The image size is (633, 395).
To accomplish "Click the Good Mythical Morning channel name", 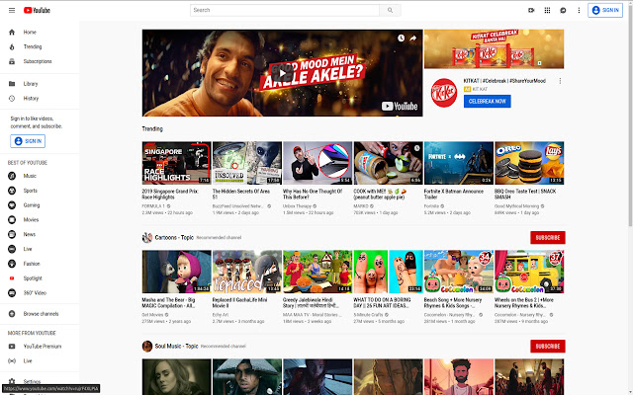I will click(x=516, y=206).
